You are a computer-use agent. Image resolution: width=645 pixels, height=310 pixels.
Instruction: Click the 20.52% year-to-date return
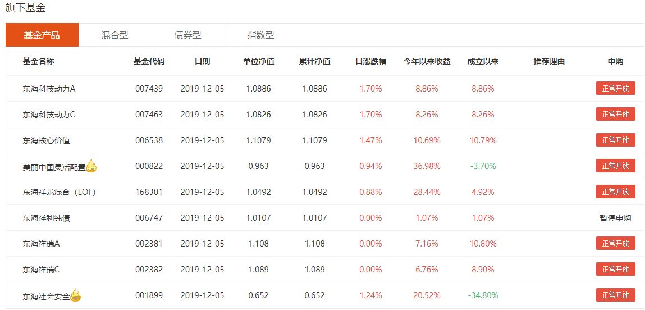[x=427, y=295]
